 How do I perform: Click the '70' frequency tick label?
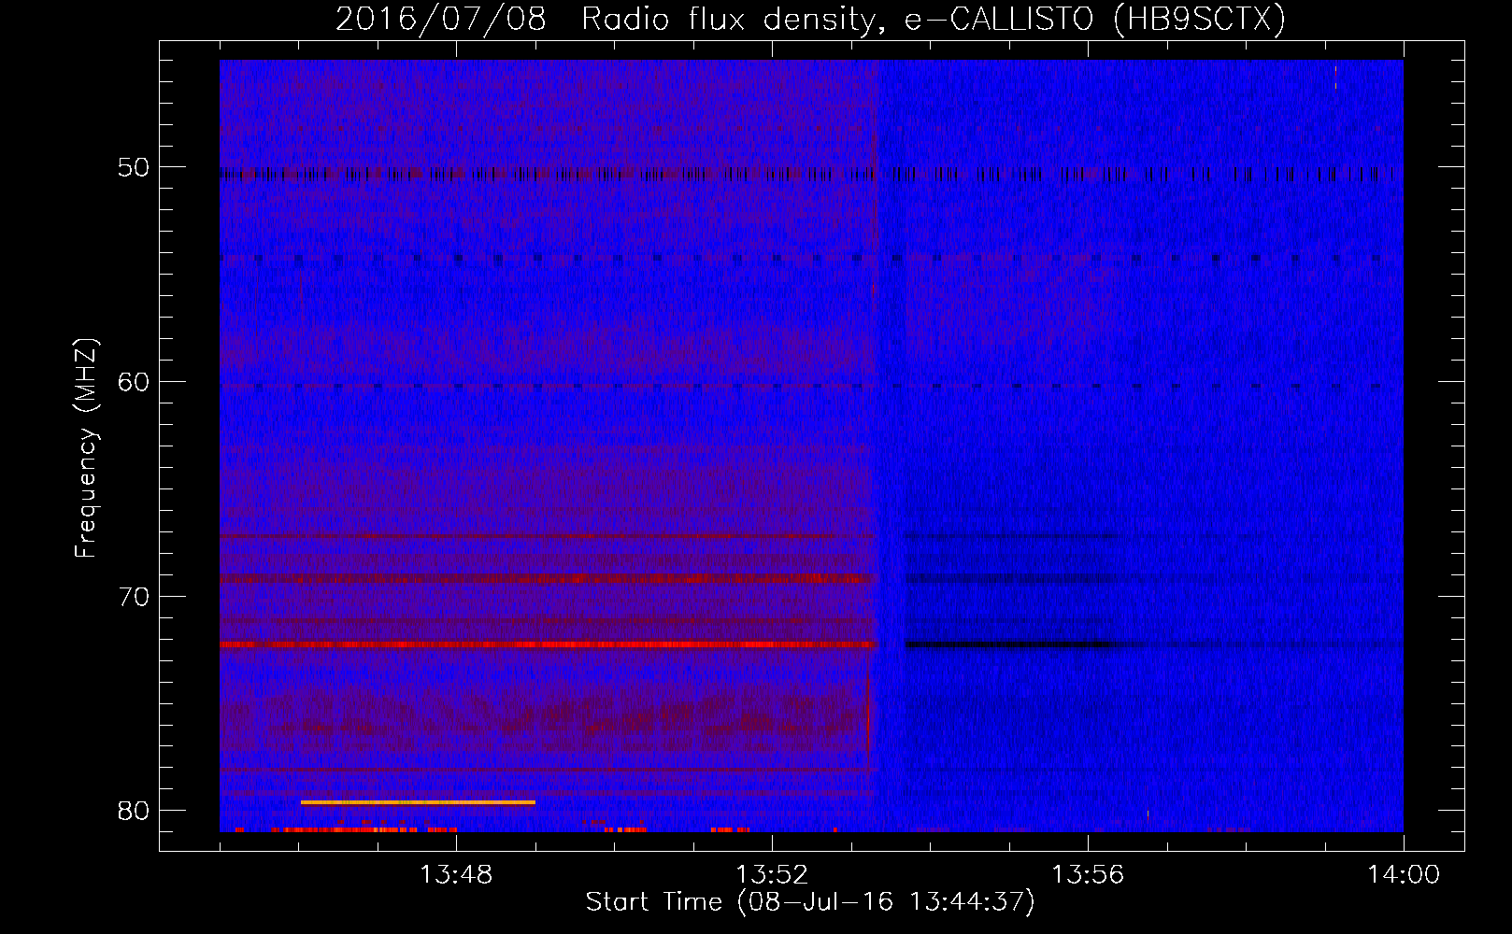pos(134,596)
